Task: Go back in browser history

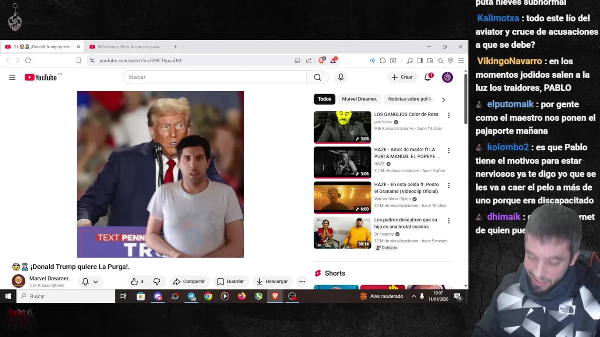Action: pos(7,60)
